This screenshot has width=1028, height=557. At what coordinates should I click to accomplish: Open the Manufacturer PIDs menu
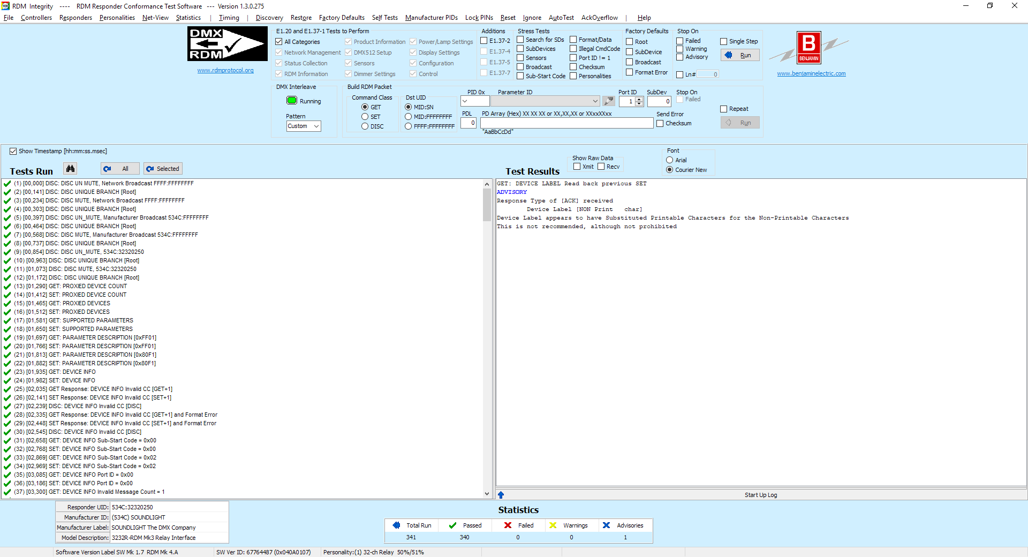431,18
